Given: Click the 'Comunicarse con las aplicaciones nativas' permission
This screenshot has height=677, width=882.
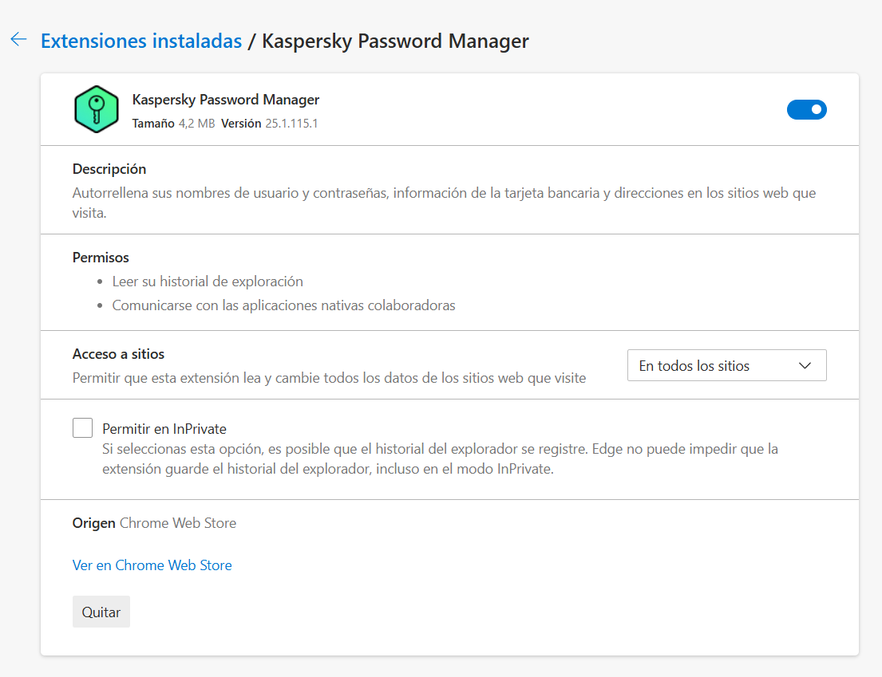Looking at the screenshot, I should point(283,305).
